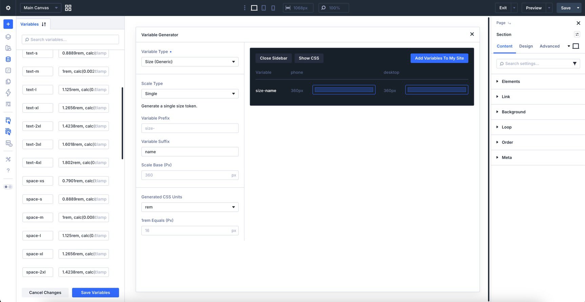
Task: Click Add Variables To My Site
Action: (439, 58)
